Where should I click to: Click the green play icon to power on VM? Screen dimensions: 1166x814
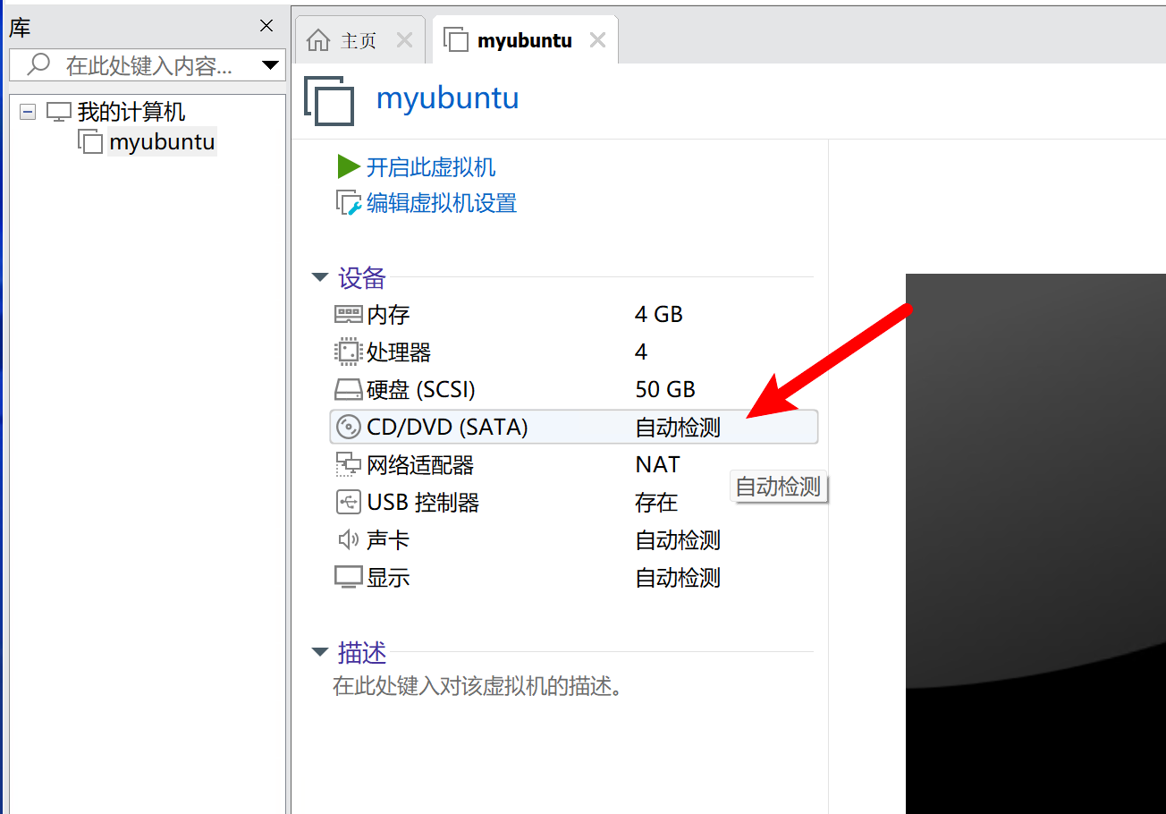point(348,167)
